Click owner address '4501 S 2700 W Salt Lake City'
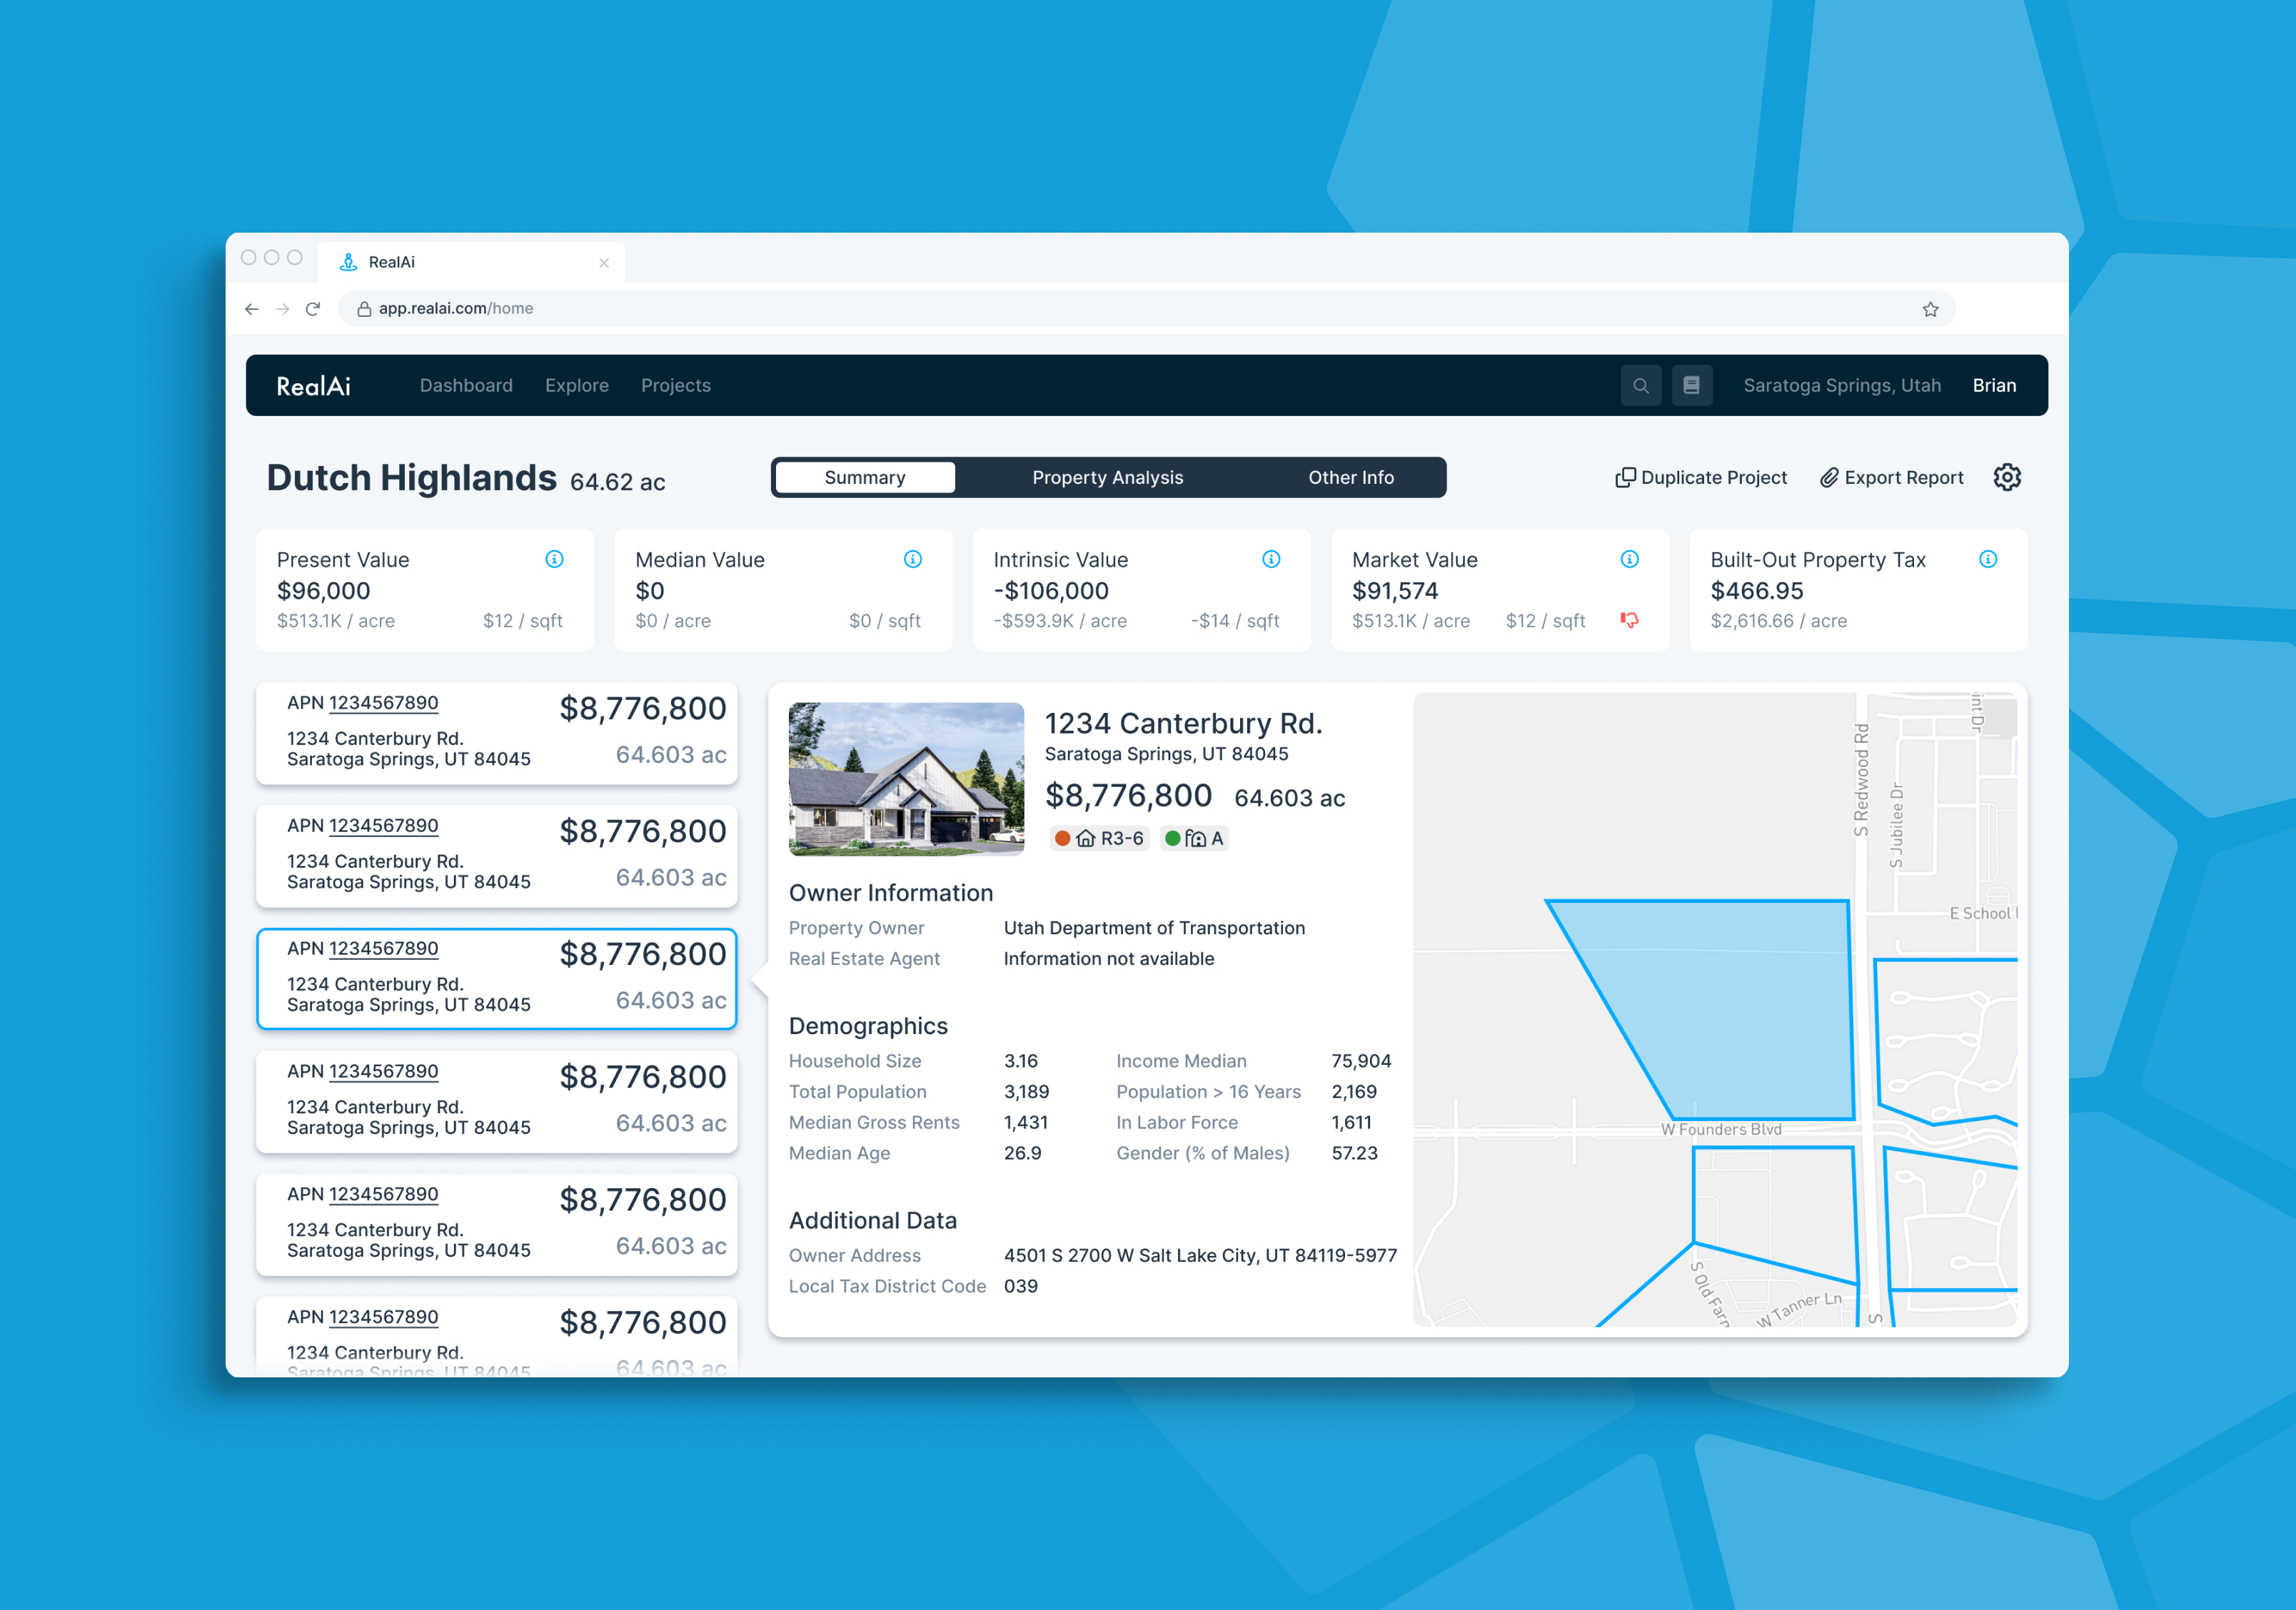 point(1199,1256)
